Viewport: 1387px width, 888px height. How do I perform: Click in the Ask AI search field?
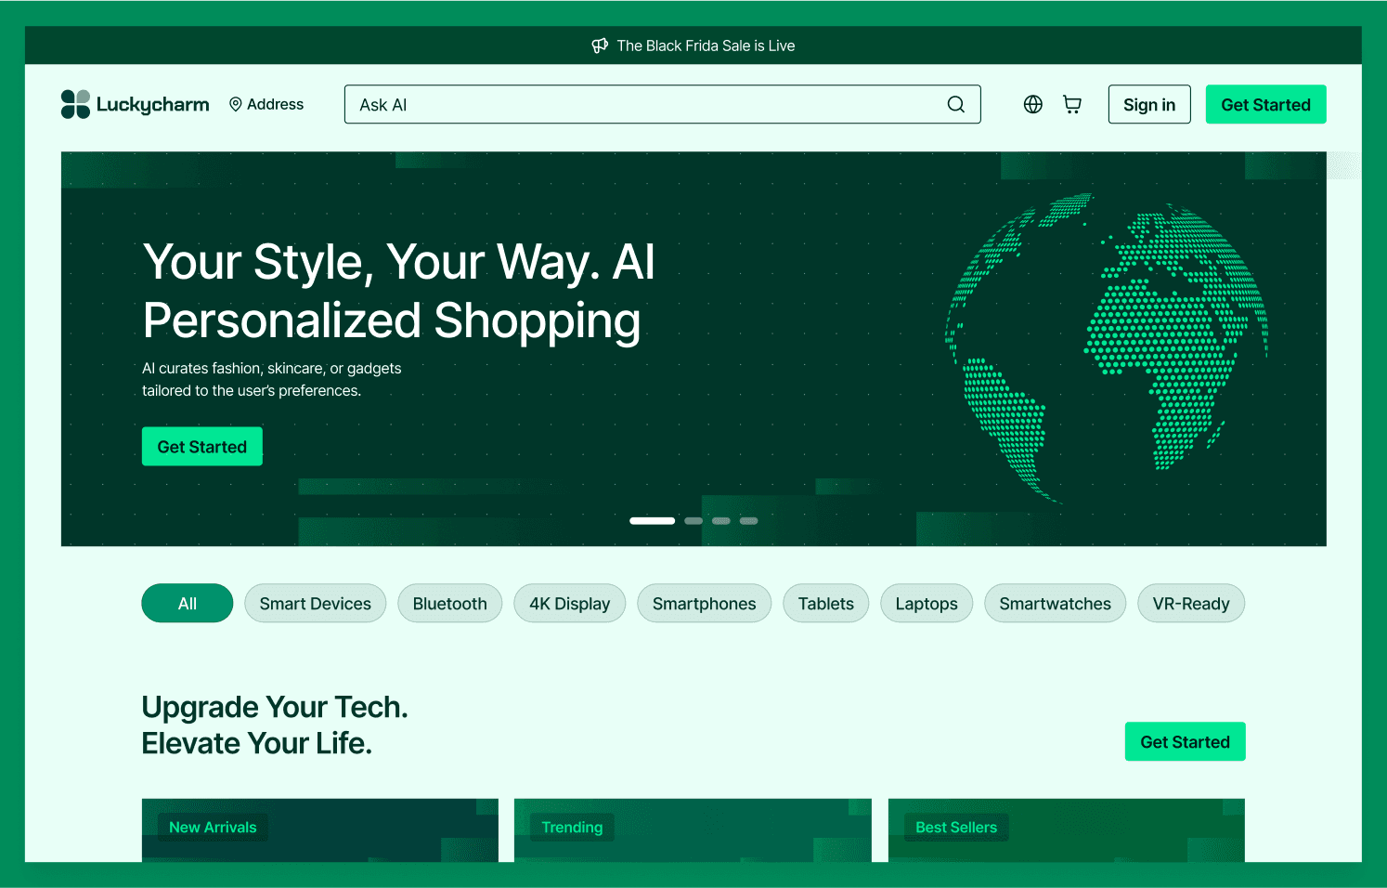coord(641,105)
